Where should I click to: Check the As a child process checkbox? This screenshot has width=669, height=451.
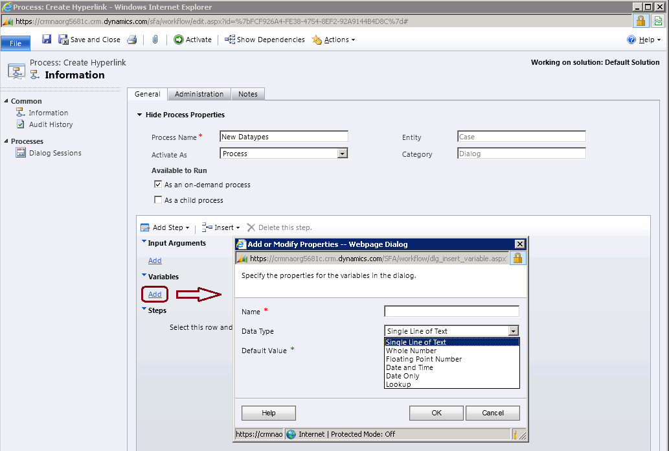click(158, 200)
